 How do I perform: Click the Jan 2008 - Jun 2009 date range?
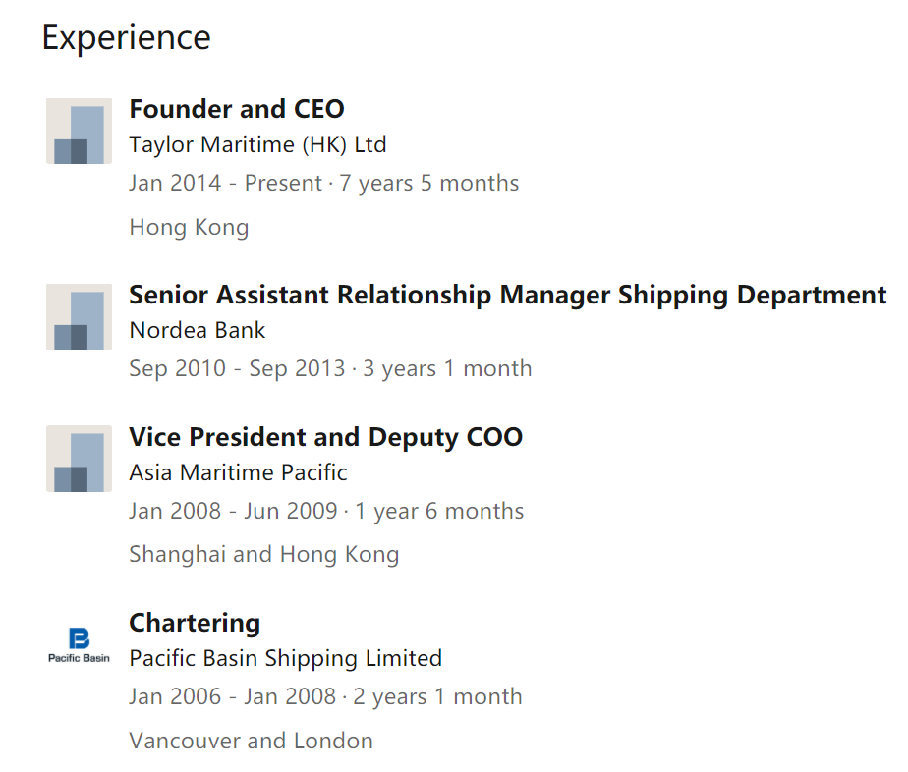tap(233, 511)
